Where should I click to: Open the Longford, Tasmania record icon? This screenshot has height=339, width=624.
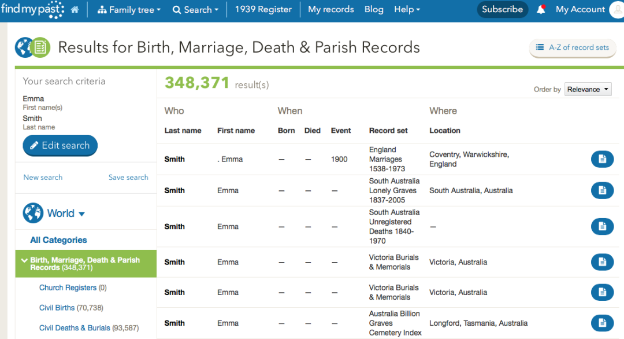602,323
